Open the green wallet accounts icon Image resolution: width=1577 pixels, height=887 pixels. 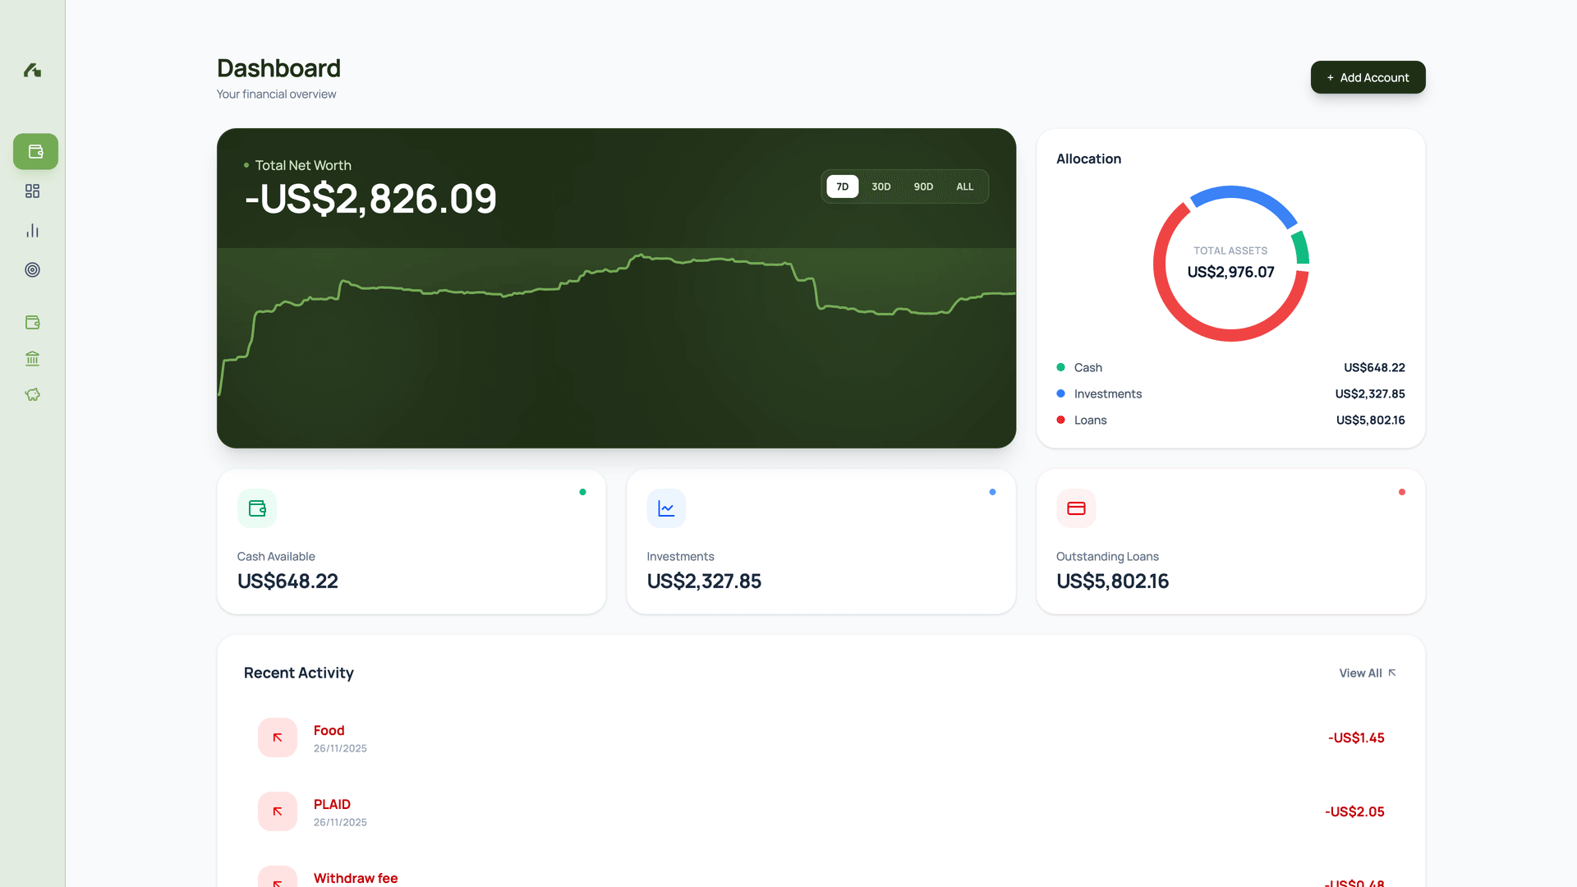(32, 322)
